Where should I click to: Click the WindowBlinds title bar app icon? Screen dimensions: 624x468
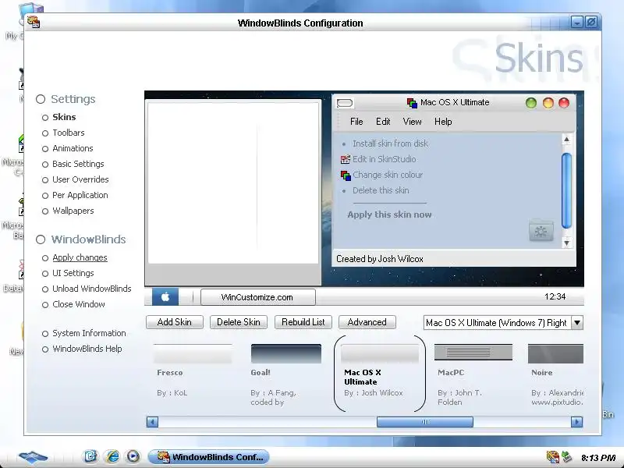click(34, 22)
